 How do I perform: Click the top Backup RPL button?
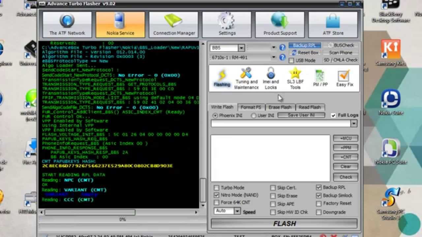305,45
